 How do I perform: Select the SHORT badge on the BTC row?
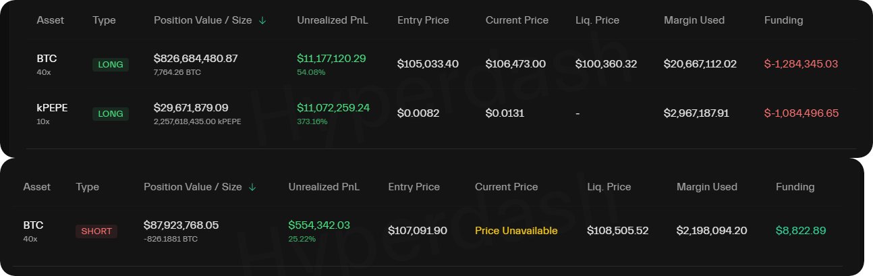tap(96, 231)
